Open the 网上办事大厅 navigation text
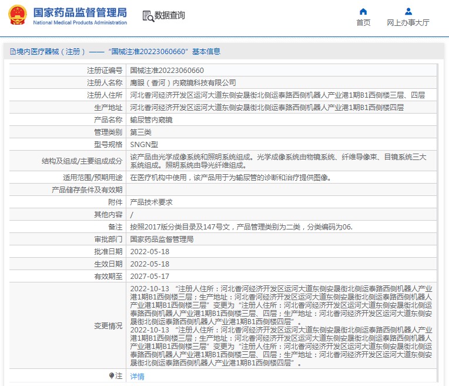 (x=408, y=23)
